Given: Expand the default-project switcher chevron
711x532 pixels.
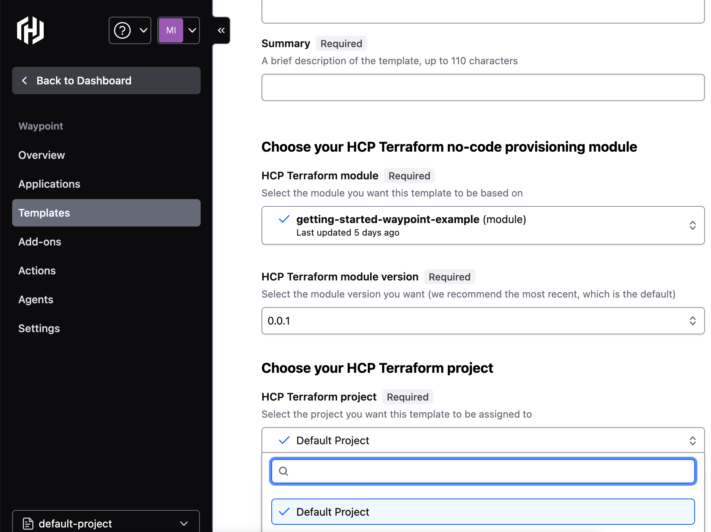Looking at the screenshot, I should (x=184, y=524).
